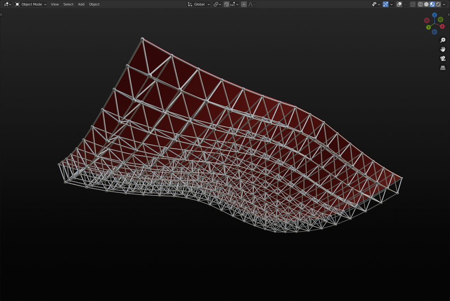Viewport: 450px width, 301px height.
Task: Switch to material preview shading
Action: click(432, 4)
